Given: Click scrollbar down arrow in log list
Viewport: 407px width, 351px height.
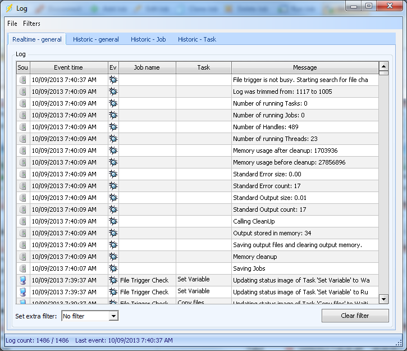Looking at the screenshot, I should (x=383, y=299).
